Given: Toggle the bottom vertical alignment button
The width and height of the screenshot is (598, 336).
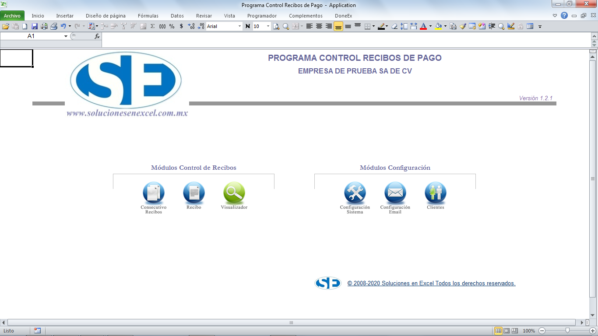Looking at the screenshot, I should (x=338, y=26).
